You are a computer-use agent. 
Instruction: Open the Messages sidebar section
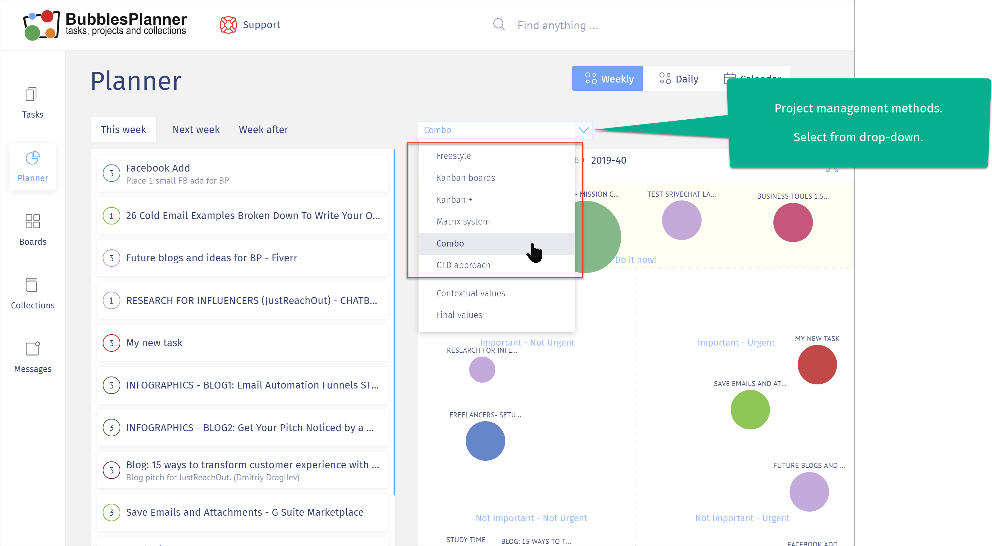coord(32,357)
